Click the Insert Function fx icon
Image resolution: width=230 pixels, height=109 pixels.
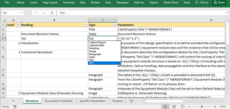coord(52,13)
